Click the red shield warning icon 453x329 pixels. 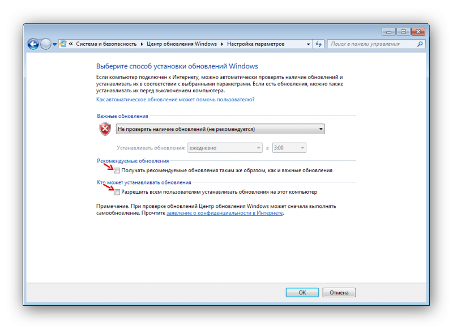[x=105, y=129]
